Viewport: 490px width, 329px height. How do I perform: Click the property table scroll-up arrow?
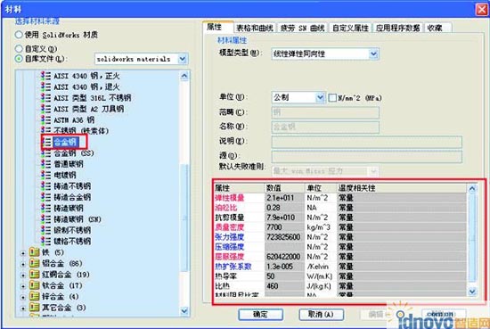pos(472,188)
